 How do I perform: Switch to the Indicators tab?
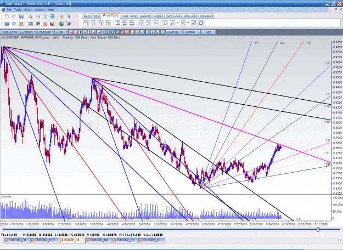(206, 16)
